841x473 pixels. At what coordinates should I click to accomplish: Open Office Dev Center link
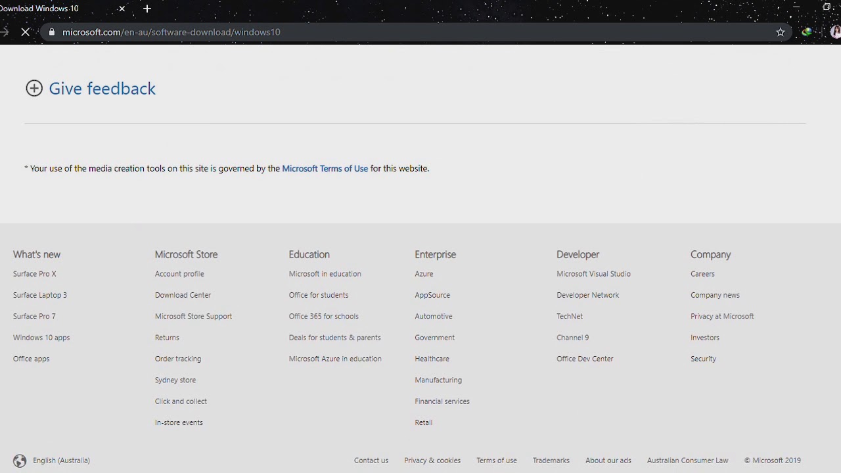(x=585, y=359)
